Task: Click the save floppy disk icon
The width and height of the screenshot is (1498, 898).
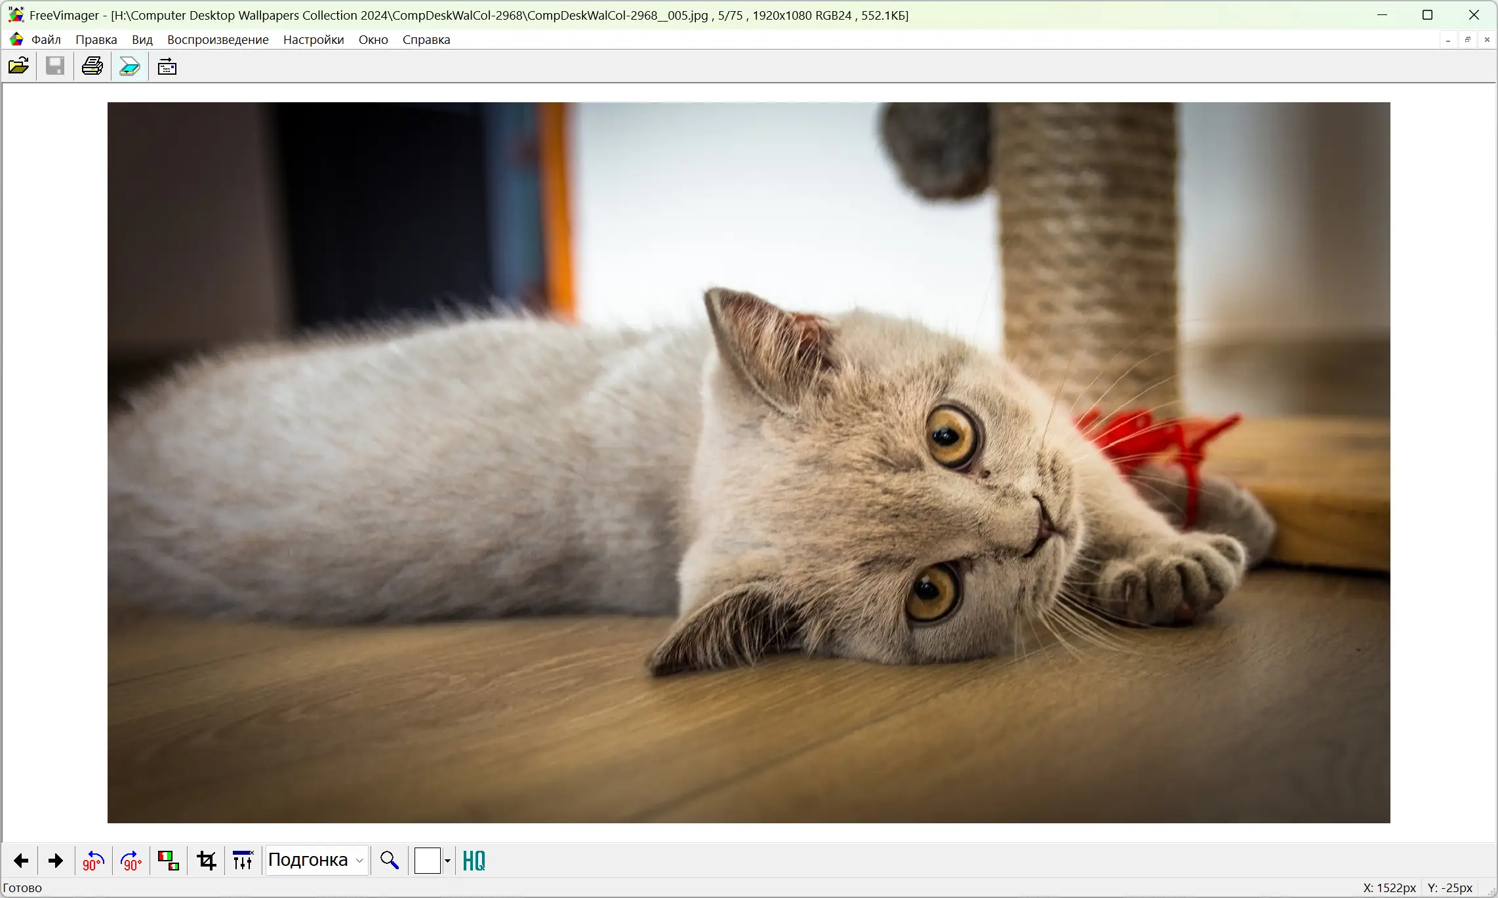Action: pos(55,66)
